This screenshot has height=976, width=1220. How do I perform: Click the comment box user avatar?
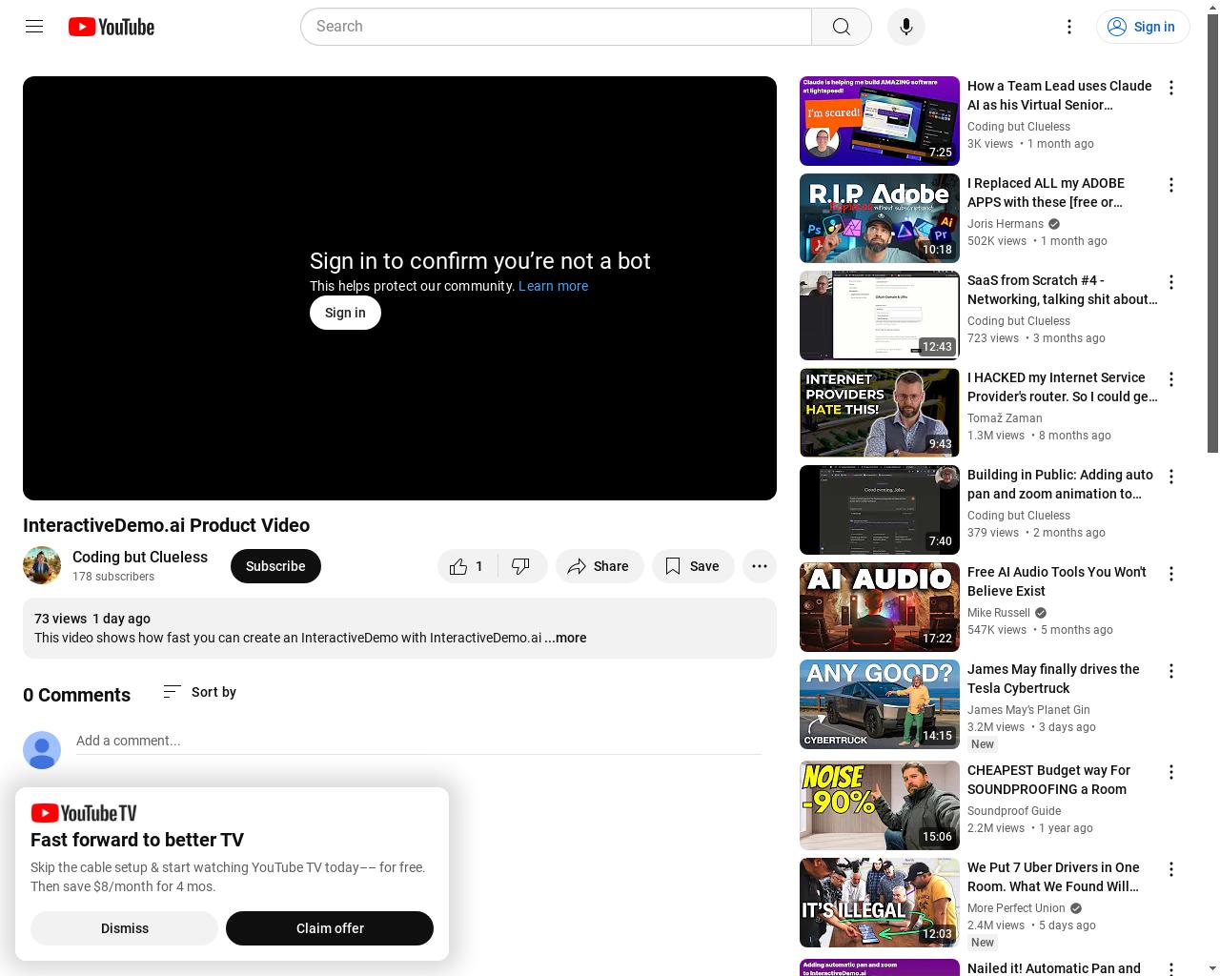(42, 750)
